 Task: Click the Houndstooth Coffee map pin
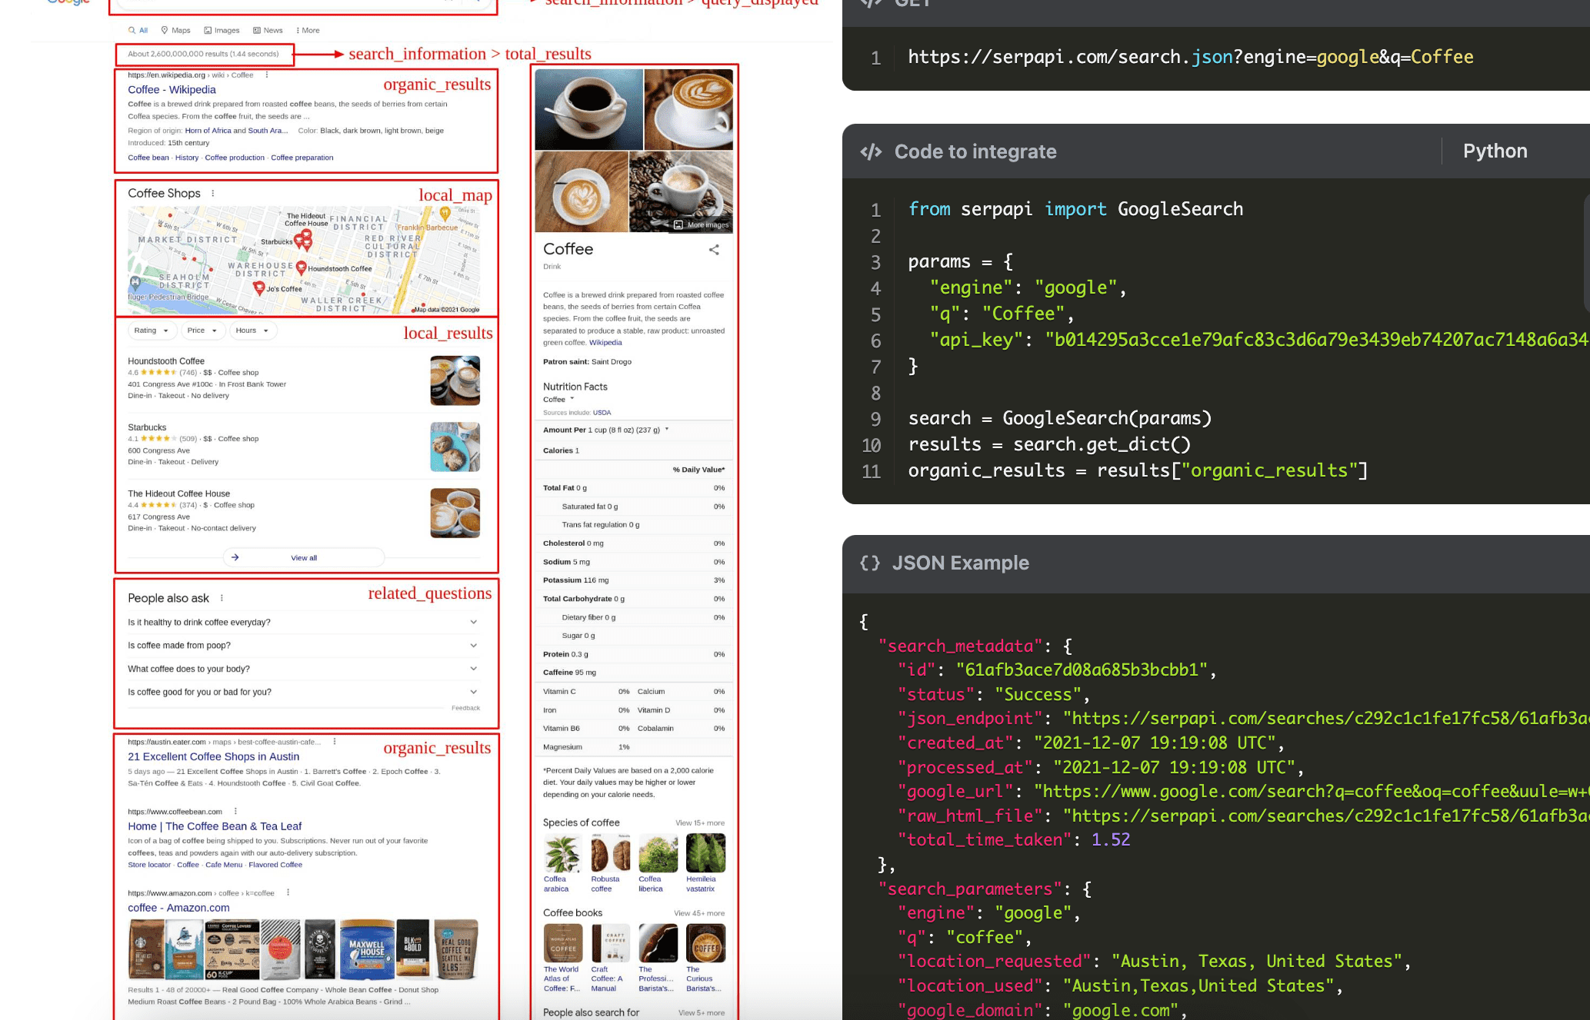click(x=302, y=268)
